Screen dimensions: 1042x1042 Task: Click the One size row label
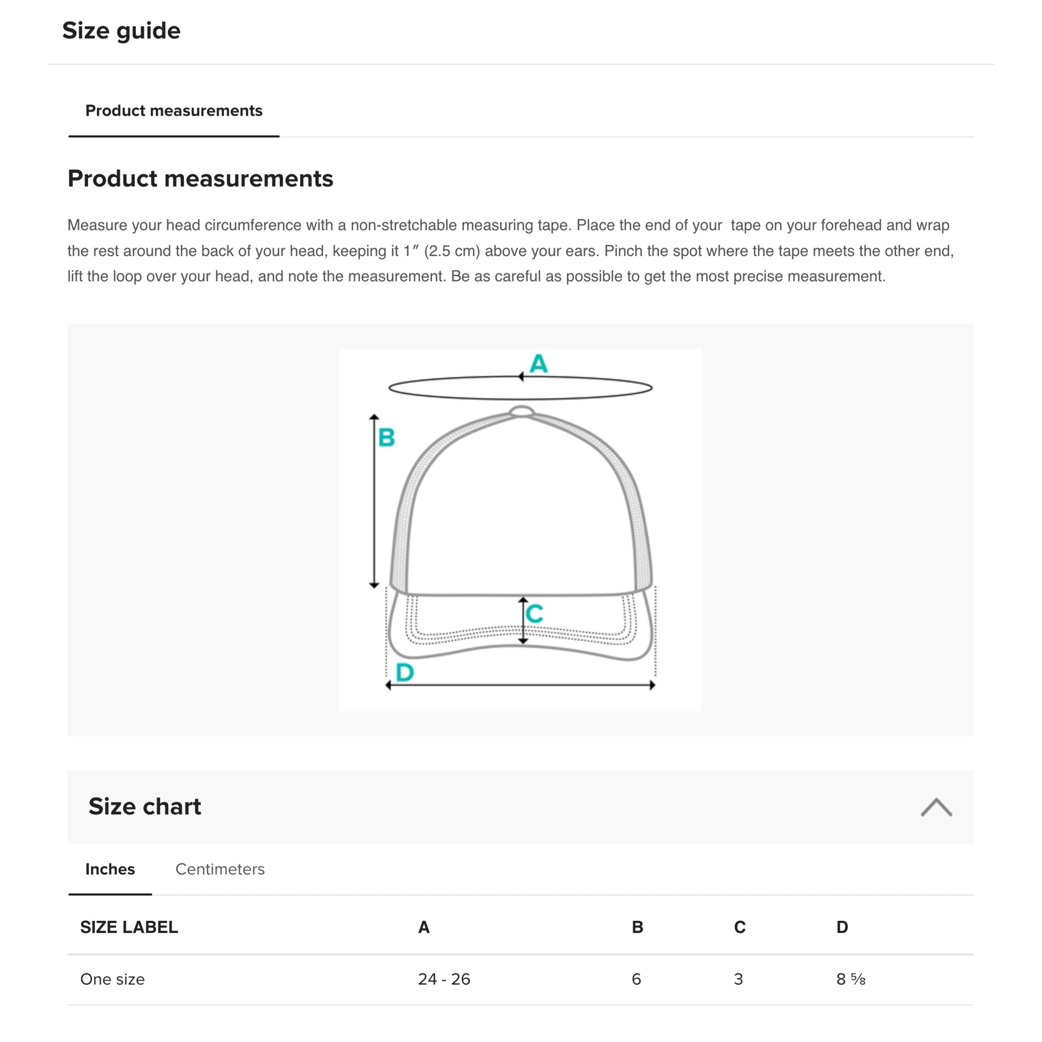(113, 979)
